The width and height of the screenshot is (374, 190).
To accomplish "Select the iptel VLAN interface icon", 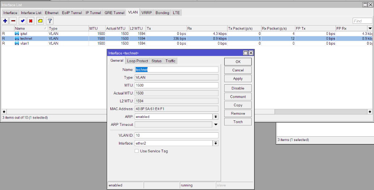I will click(x=17, y=34).
